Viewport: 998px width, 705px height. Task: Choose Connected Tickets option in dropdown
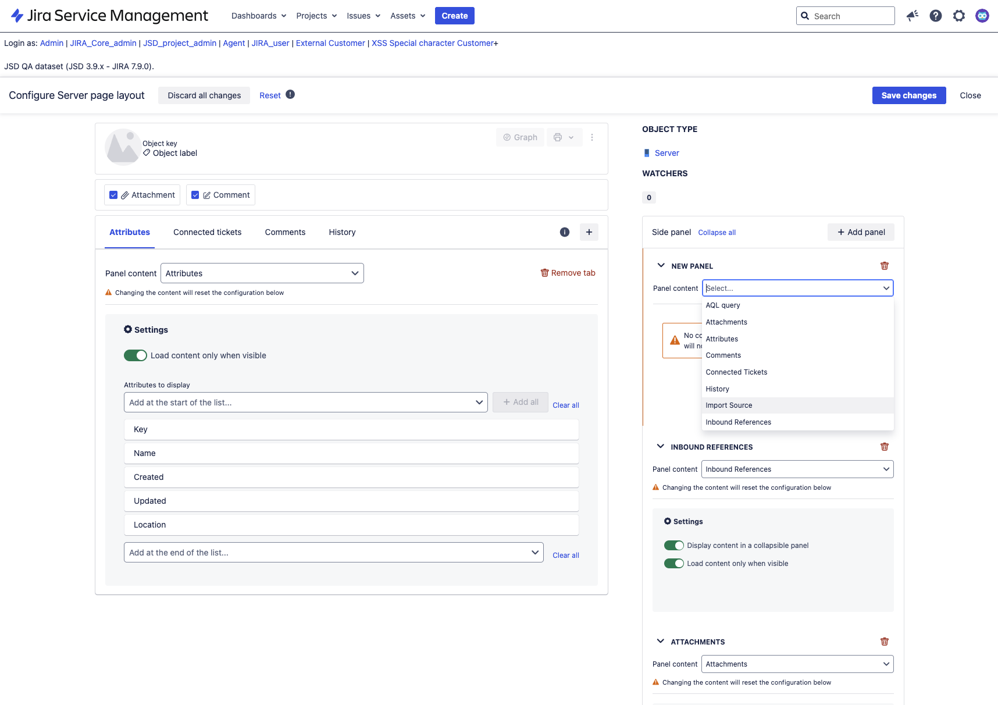pos(797,372)
